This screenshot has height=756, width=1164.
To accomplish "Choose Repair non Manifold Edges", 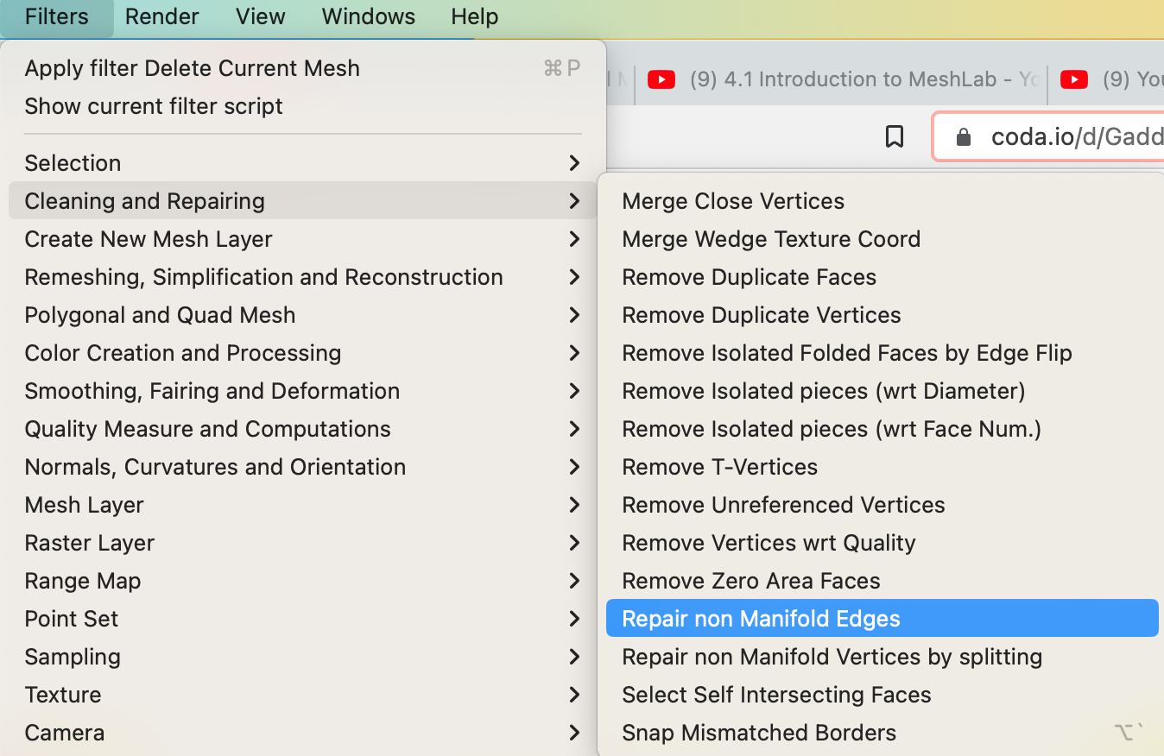I will coord(761,619).
